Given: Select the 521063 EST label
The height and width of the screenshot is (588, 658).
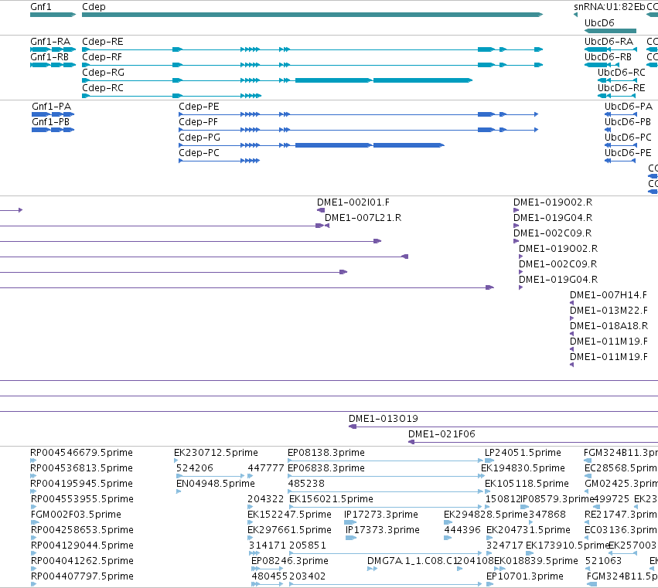Looking at the screenshot, I should 603,560.
